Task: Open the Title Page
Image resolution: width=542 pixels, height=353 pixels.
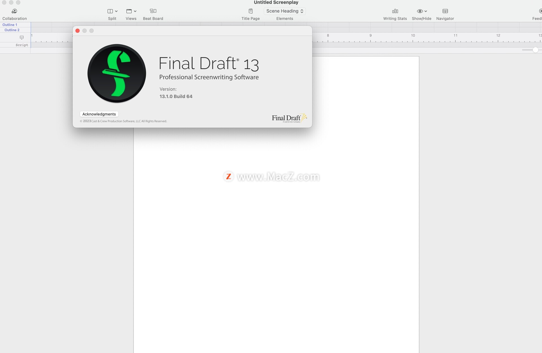Action: [250, 14]
